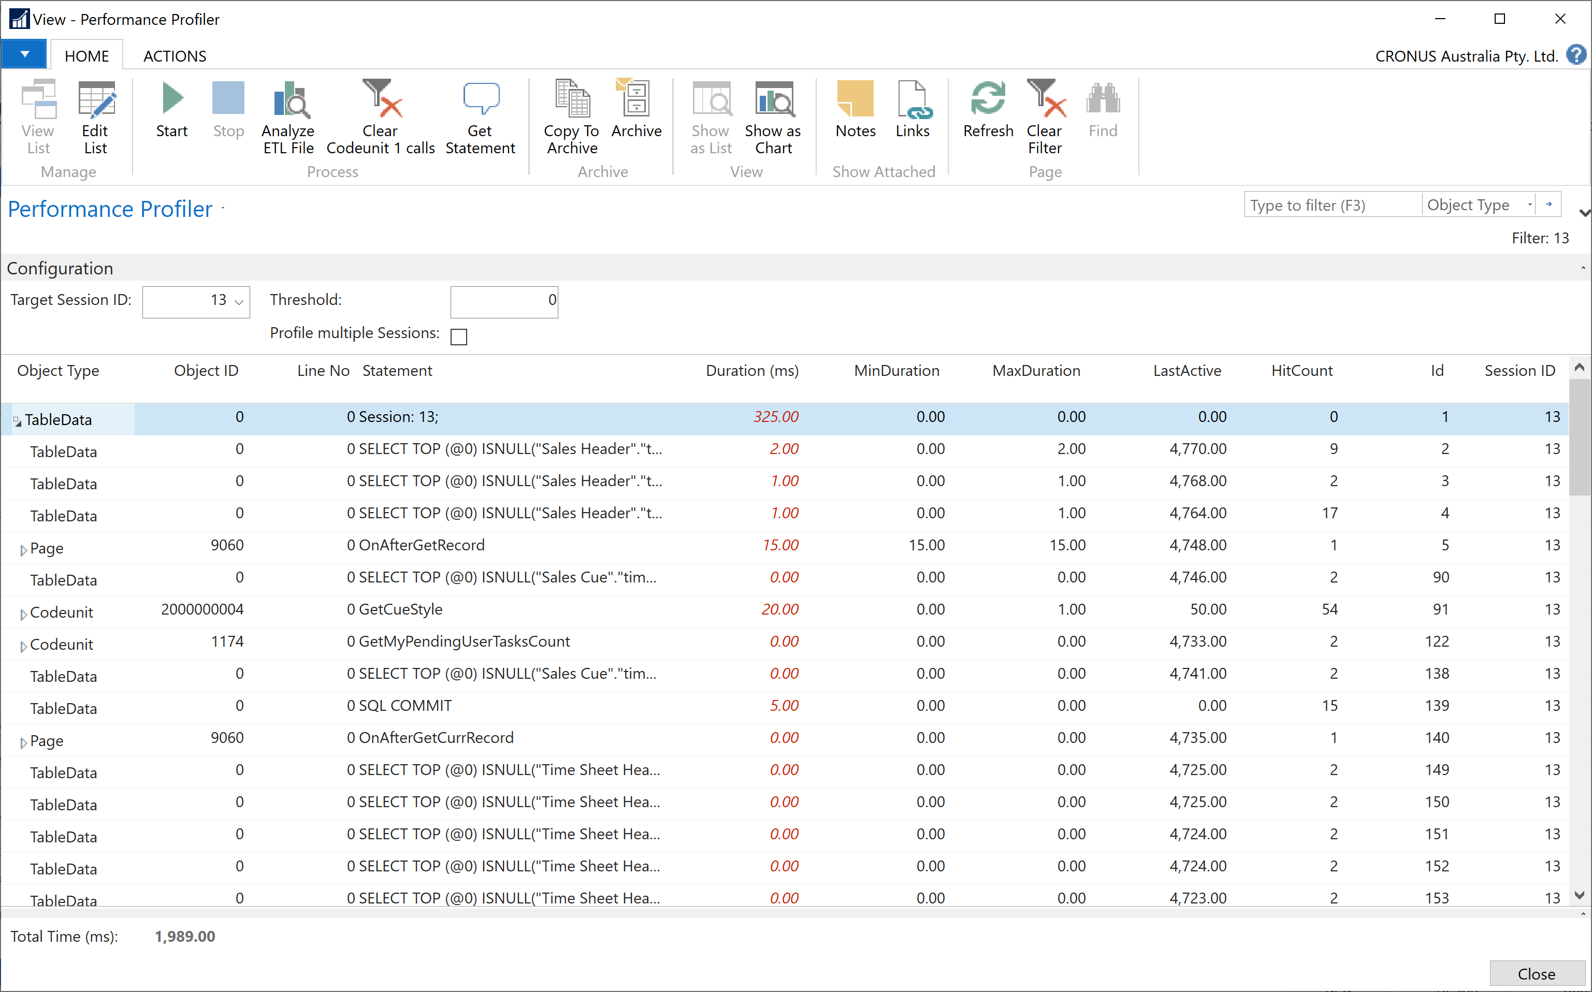Expand the Page 9060 OnAfterGetRecord row
This screenshot has height=992, width=1592.
pos(20,545)
